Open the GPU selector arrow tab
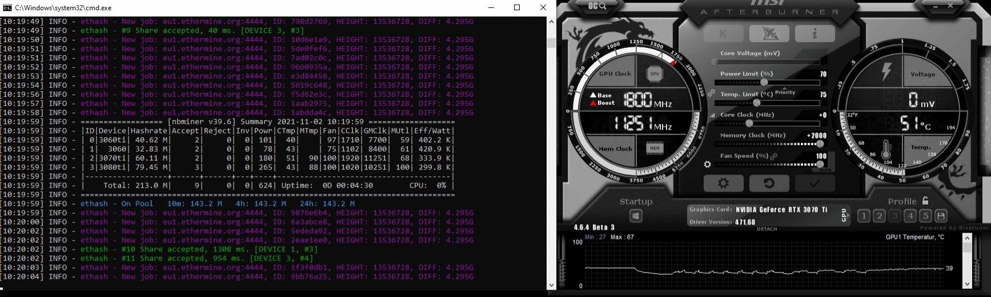The image size is (991, 297). tap(844, 215)
